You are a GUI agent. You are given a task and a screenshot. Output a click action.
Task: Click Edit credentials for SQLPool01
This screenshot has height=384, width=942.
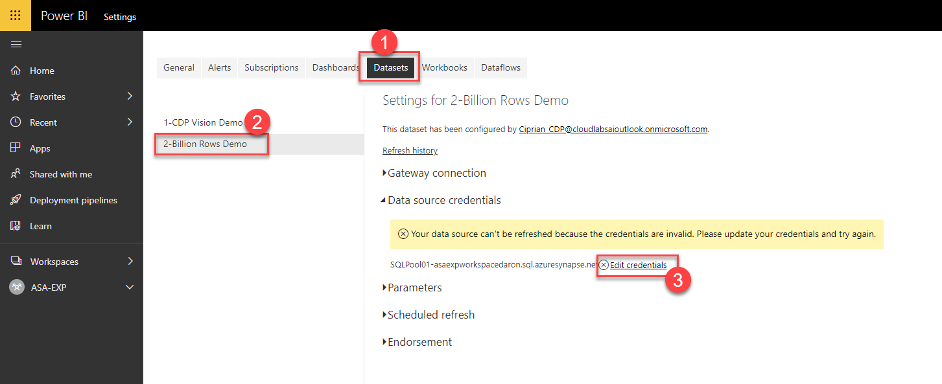638,265
